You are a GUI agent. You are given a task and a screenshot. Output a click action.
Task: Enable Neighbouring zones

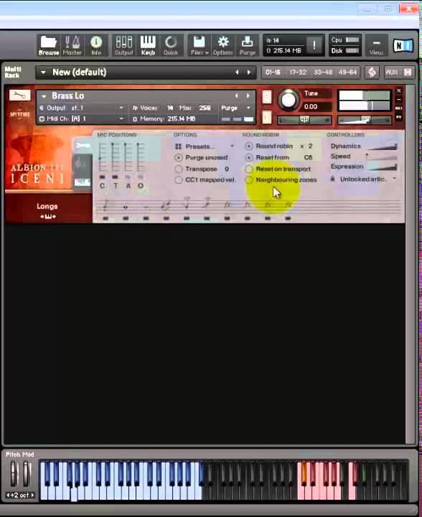[249, 180]
